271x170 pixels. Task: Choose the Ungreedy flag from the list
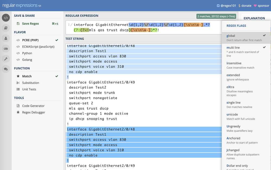[x=246, y=128]
